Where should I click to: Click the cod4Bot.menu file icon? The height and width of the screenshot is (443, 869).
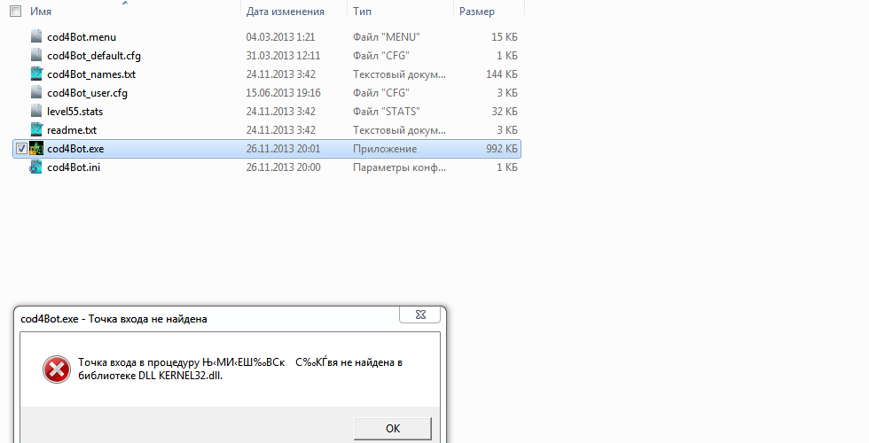36,37
